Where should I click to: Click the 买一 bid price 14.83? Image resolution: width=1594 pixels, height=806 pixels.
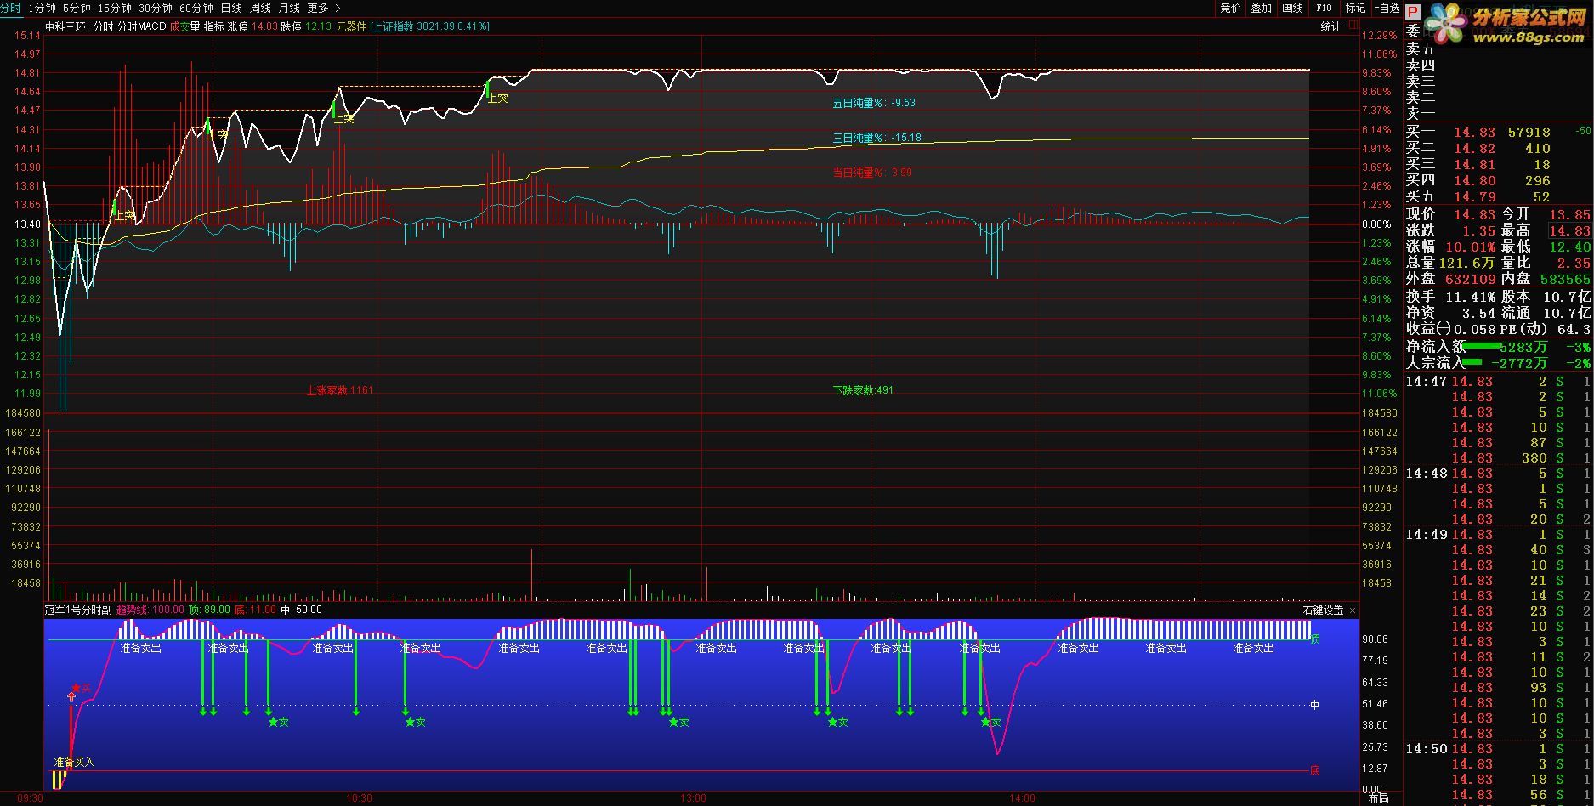pos(1474,133)
